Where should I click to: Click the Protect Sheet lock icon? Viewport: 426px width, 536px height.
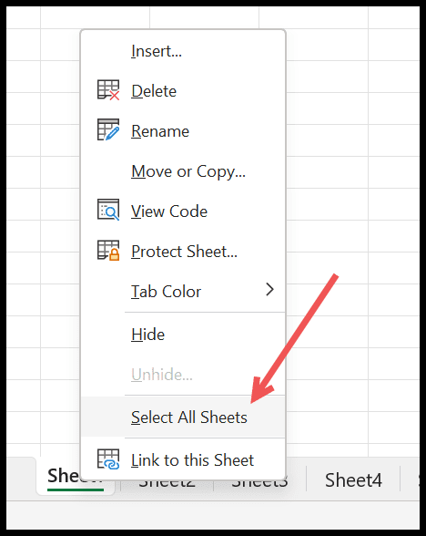tap(108, 250)
